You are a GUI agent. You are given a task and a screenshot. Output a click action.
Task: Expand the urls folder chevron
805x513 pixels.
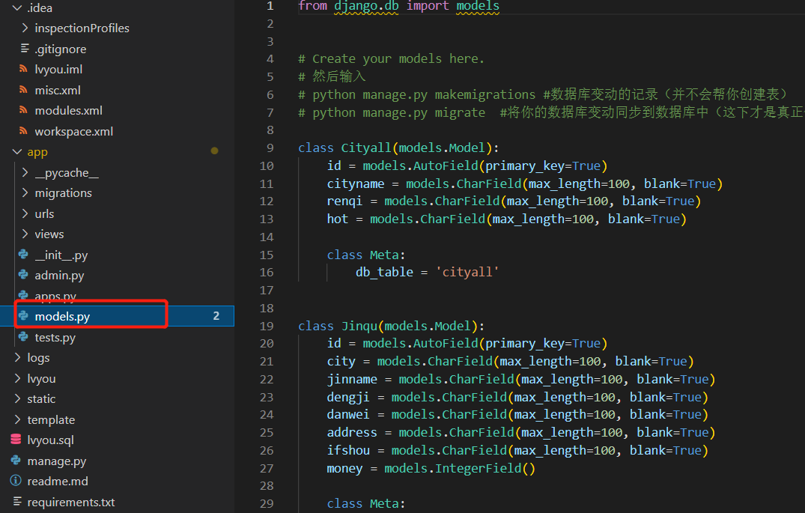click(25, 213)
